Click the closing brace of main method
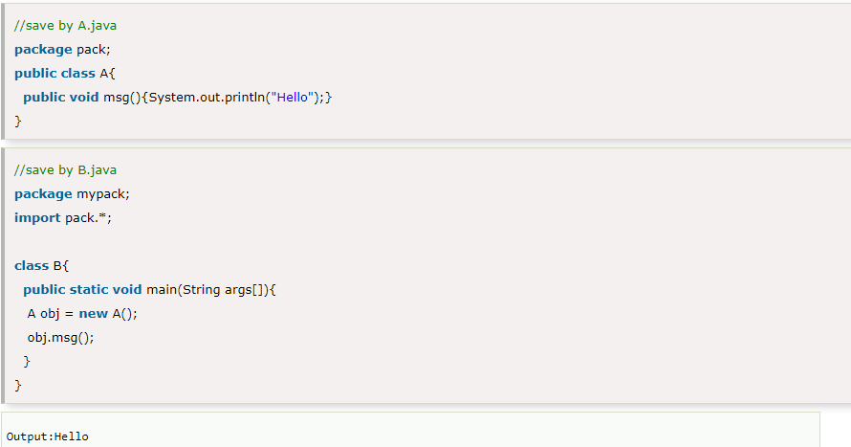Screen dimensions: 851x447 27,361
